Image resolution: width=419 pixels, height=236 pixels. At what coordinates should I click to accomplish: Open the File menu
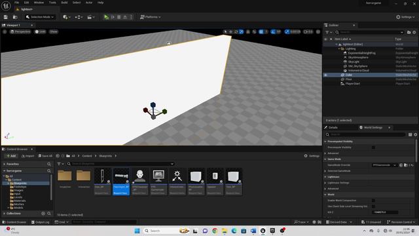tap(16, 3)
